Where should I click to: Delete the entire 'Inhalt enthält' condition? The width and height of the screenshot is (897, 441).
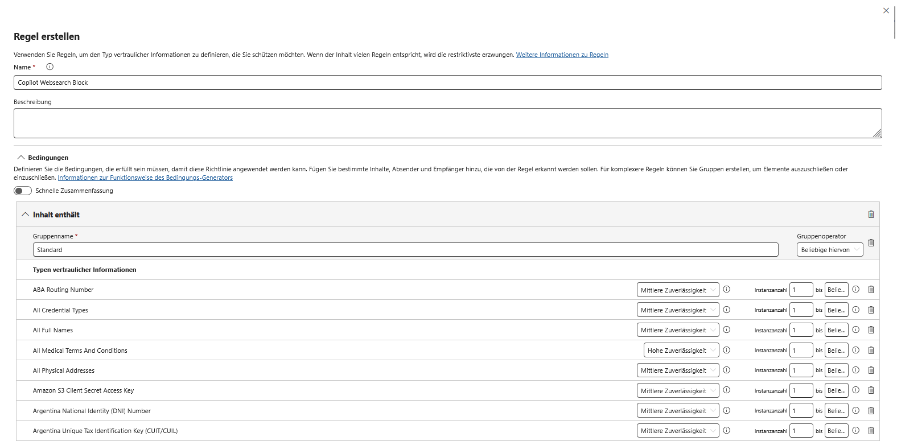pos(871,215)
